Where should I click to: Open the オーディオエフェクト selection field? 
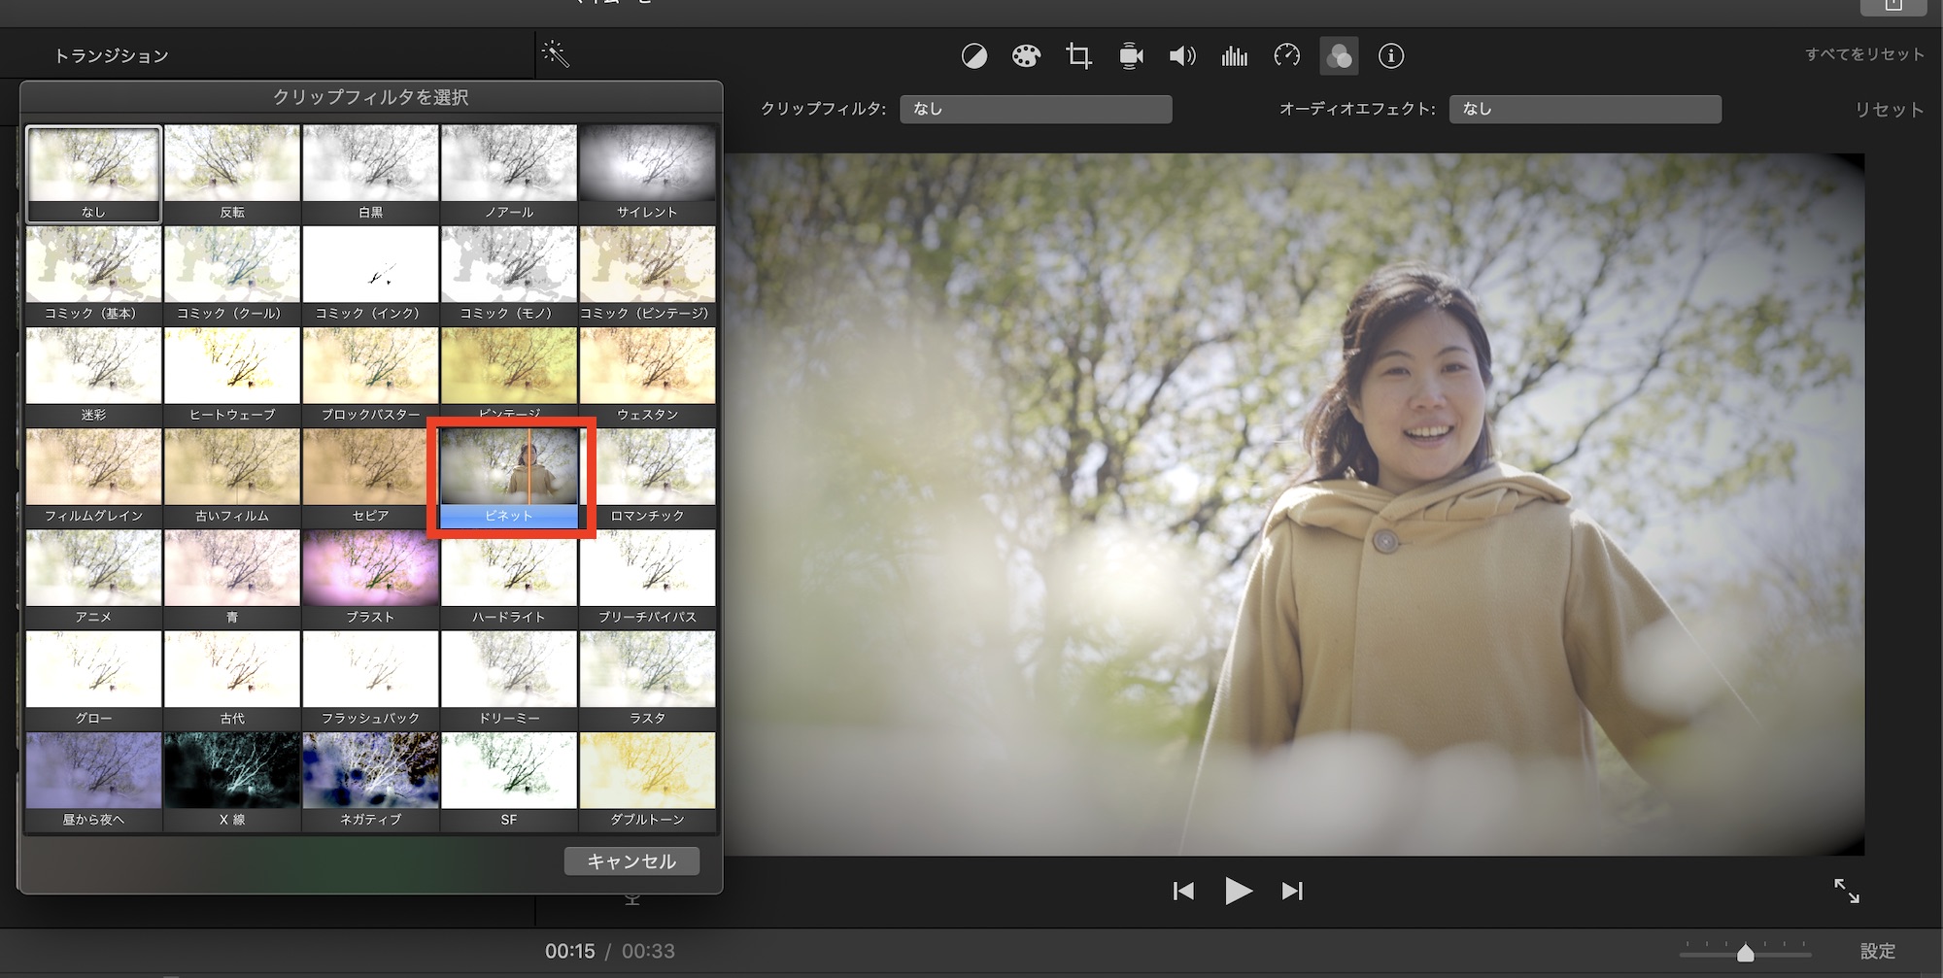coord(1585,109)
